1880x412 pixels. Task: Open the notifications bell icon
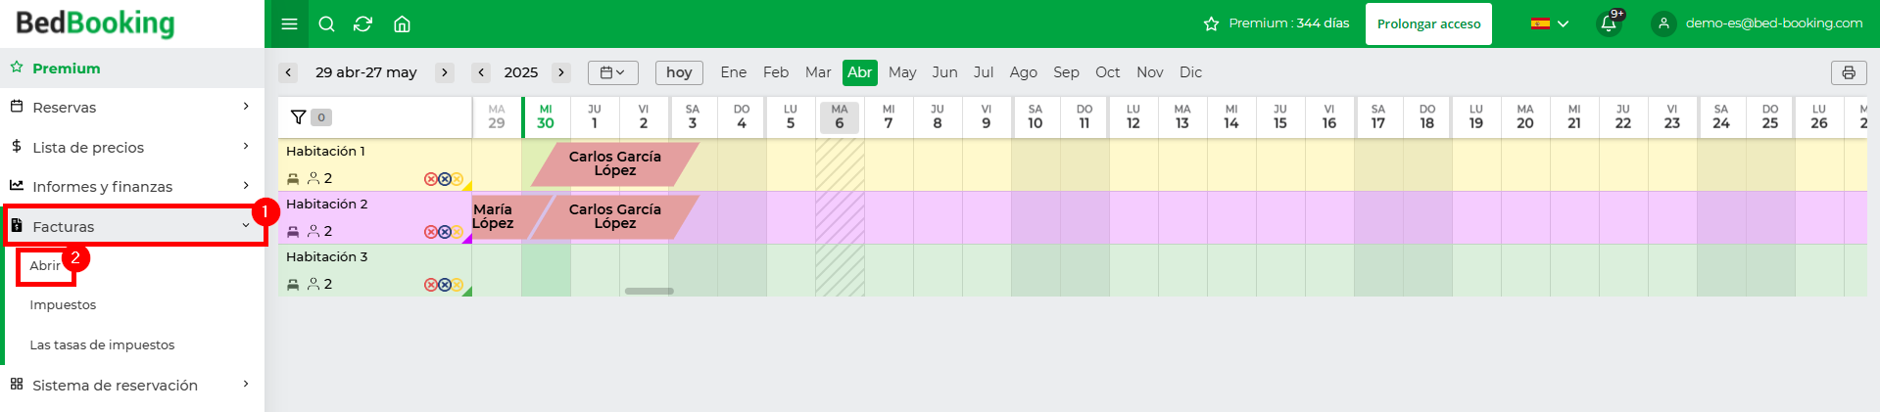coord(1609,23)
